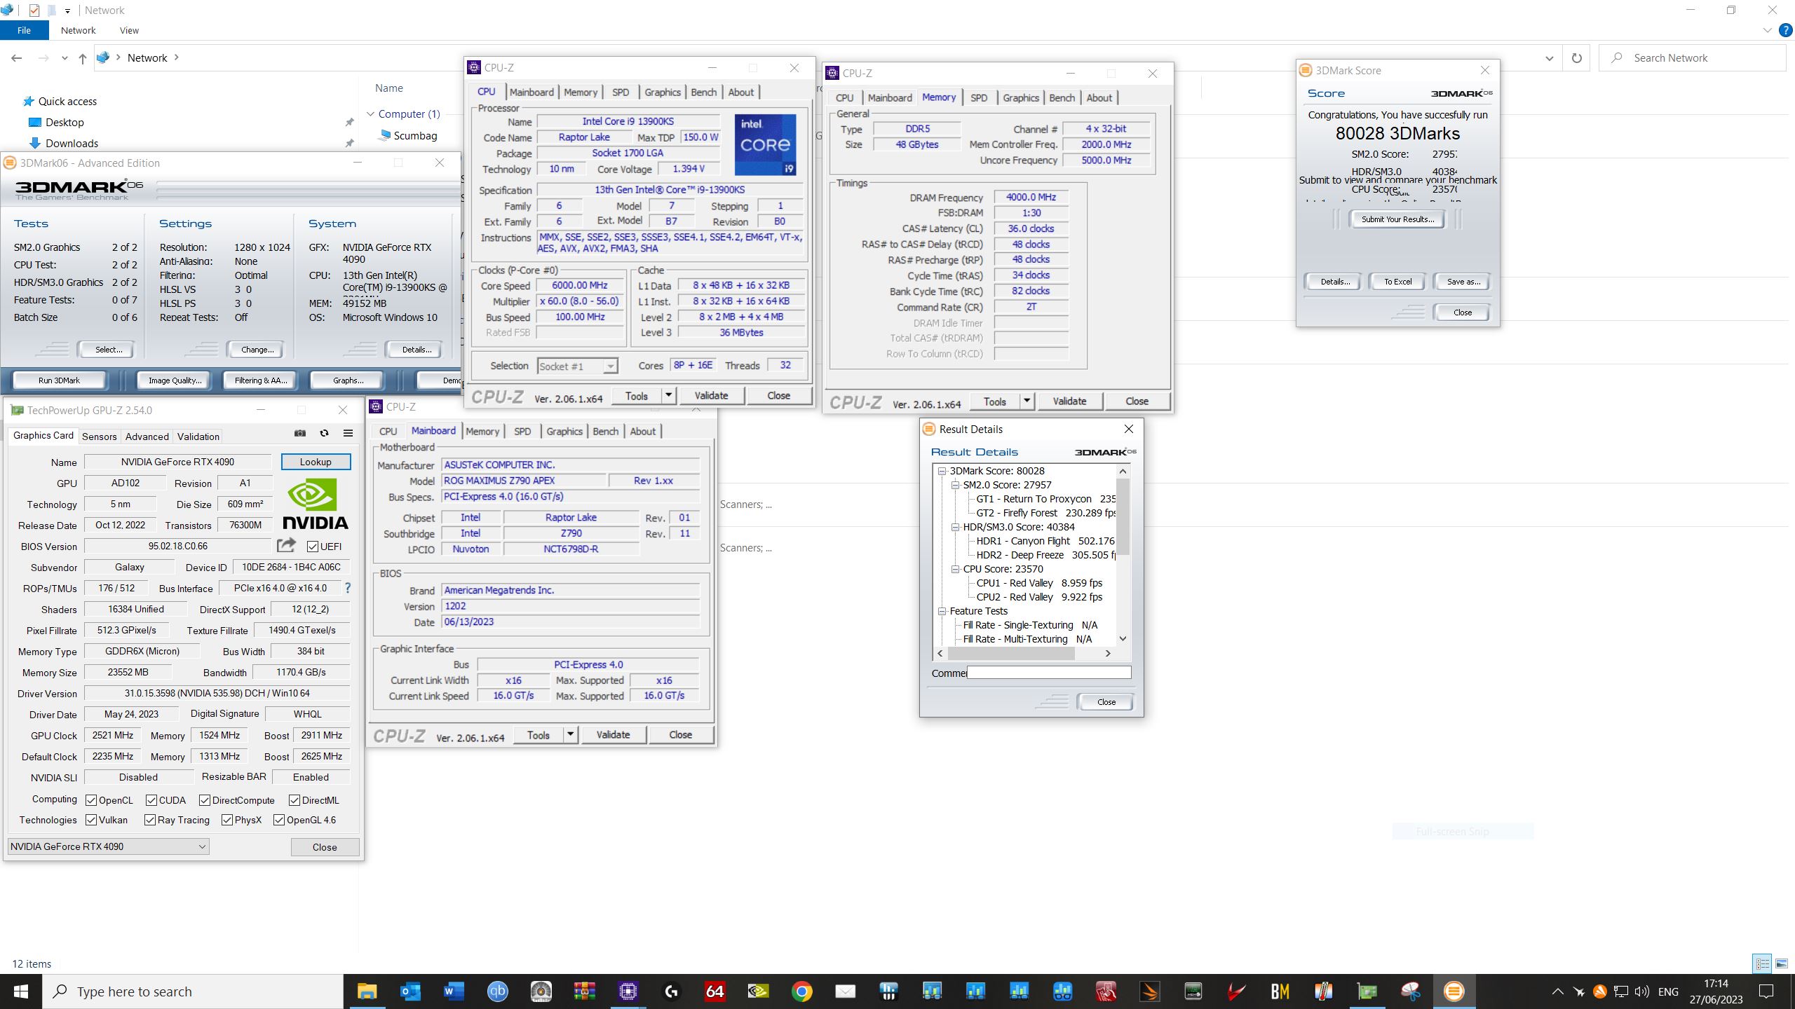Screen dimensions: 1795x1009
Task: Open BM benchmark app from taskbar
Action: [1280, 991]
